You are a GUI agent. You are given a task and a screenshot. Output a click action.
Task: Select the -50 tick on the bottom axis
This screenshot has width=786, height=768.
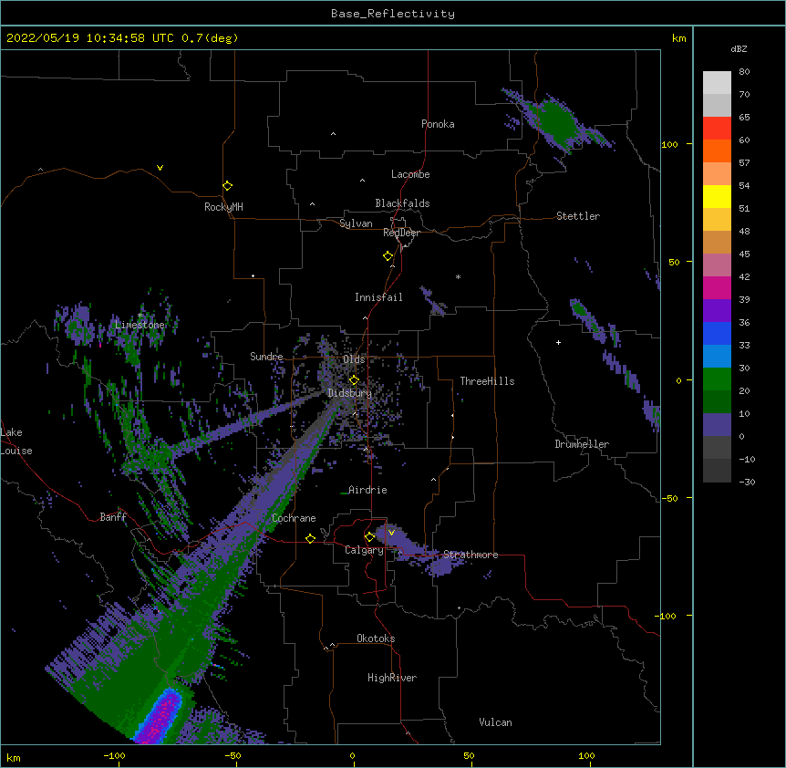(233, 755)
